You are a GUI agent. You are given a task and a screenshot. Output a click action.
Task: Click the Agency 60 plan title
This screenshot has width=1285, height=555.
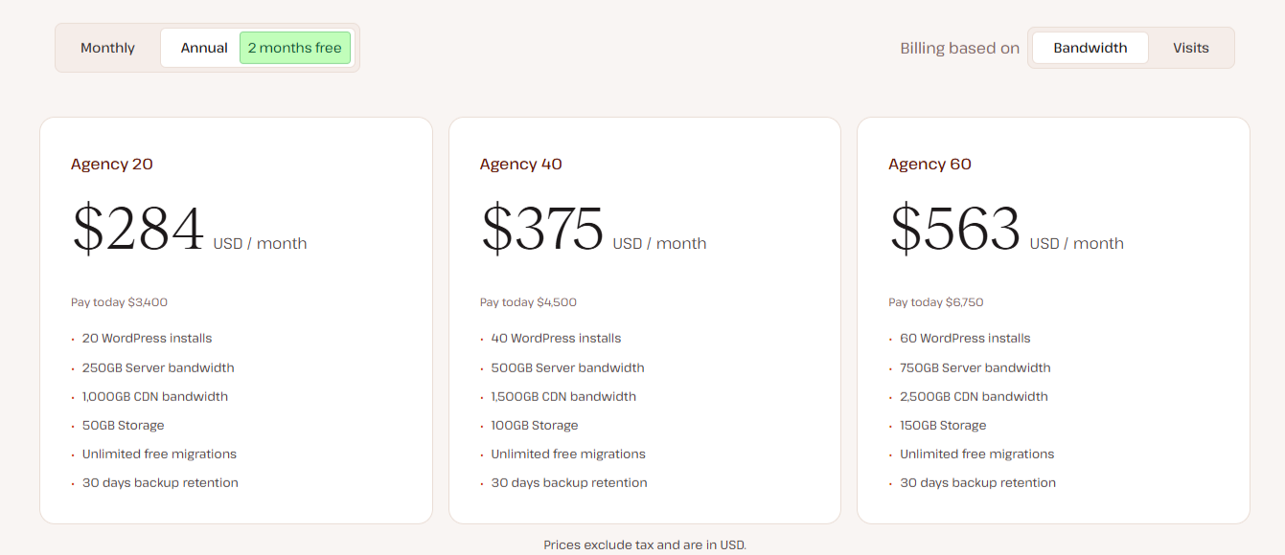[929, 165]
